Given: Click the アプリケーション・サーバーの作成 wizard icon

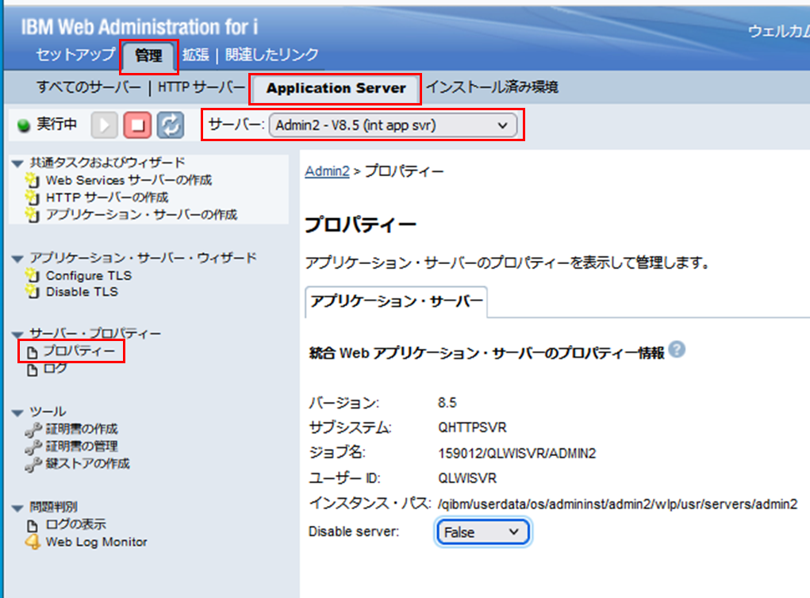Looking at the screenshot, I should [x=33, y=214].
